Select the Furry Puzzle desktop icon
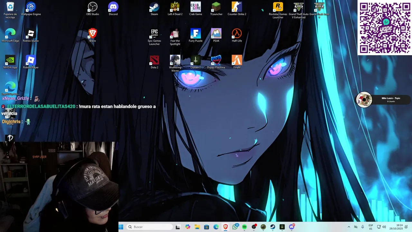The height and width of the screenshot is (232, 412). (x=196, y=35)
